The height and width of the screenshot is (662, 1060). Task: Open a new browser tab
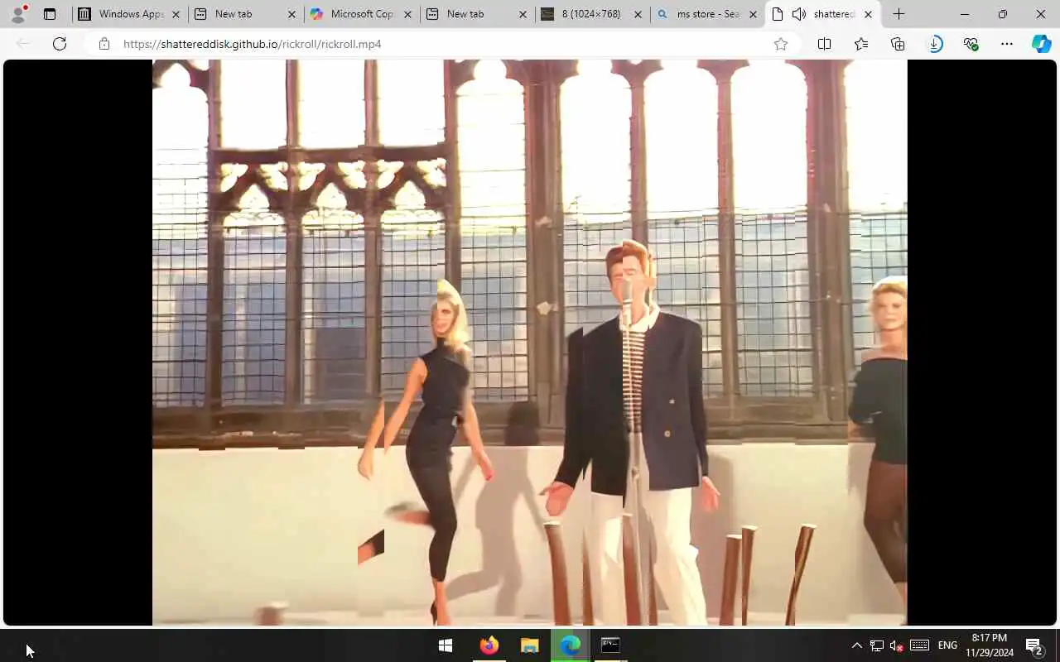click(899, 14)
